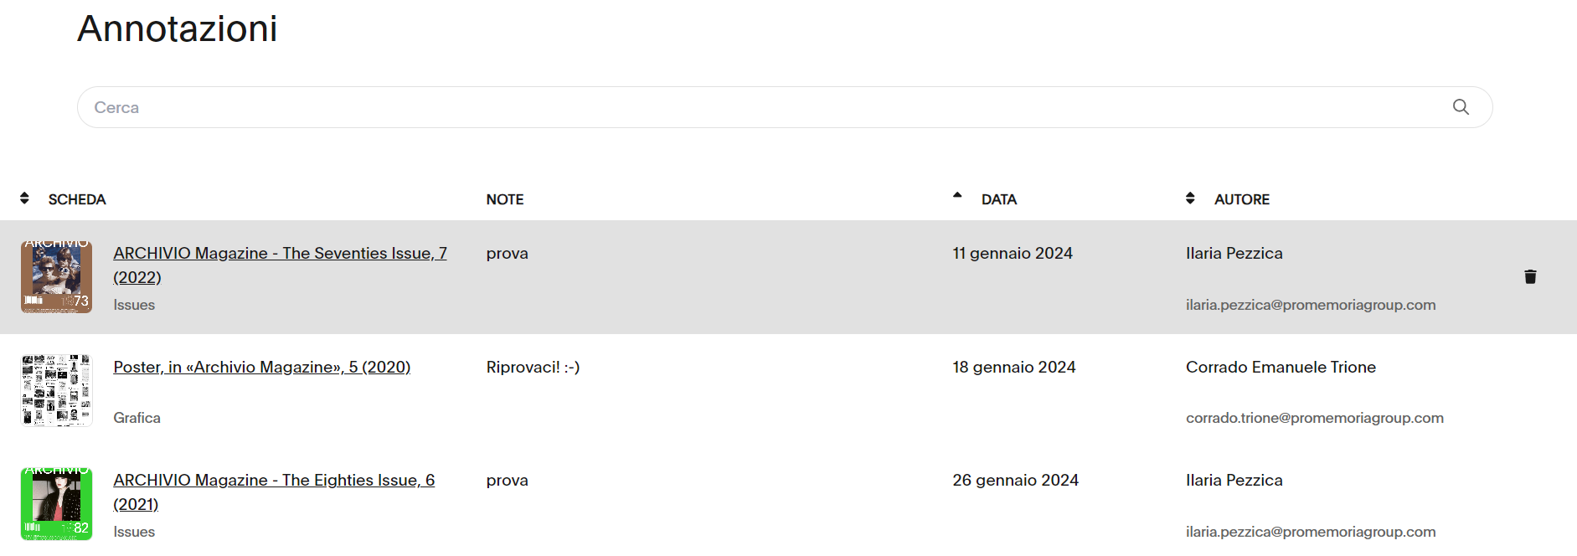The image size is (1577, 556).
Task: Sort by Data column arrow
Action: point(957,196)
